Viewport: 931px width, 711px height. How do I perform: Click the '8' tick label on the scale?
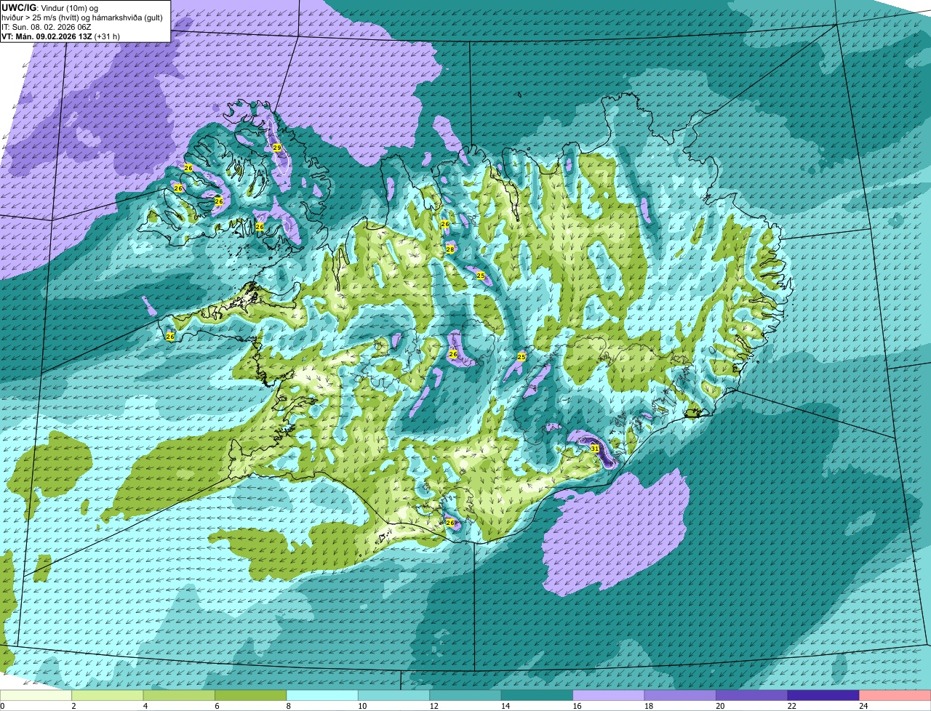click(x=287, y=706)
